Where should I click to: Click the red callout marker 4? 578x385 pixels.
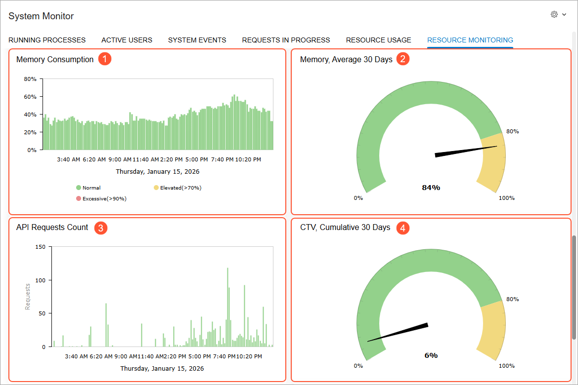[x=403, y=228]
